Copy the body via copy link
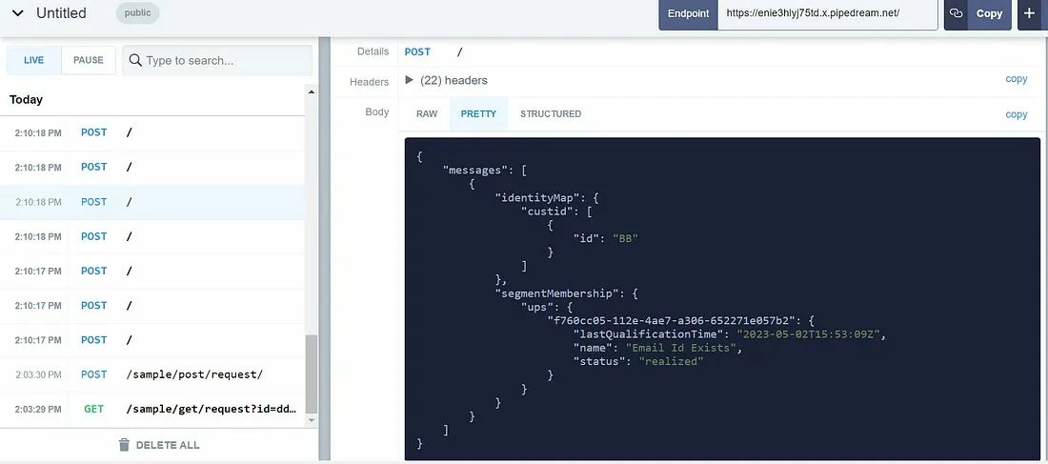 pos(1016,114)
